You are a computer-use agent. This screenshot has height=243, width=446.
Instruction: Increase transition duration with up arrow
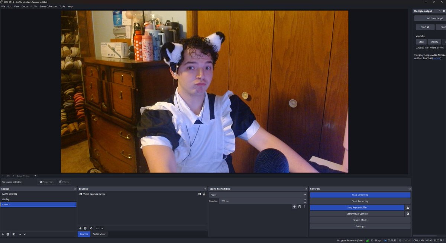click(x=305, y=200)
